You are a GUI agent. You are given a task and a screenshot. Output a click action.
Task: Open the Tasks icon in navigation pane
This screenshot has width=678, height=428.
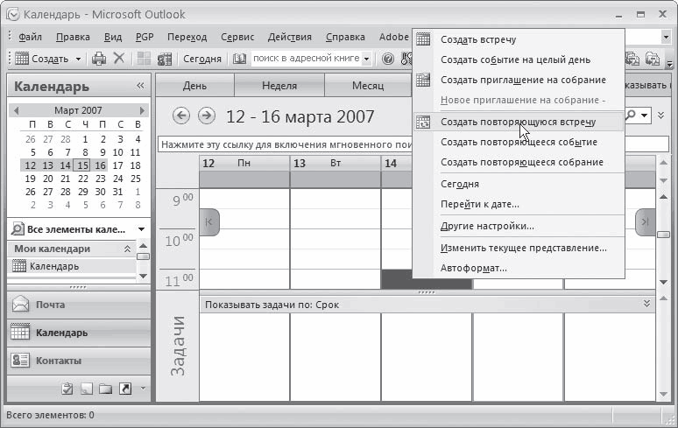67,389
